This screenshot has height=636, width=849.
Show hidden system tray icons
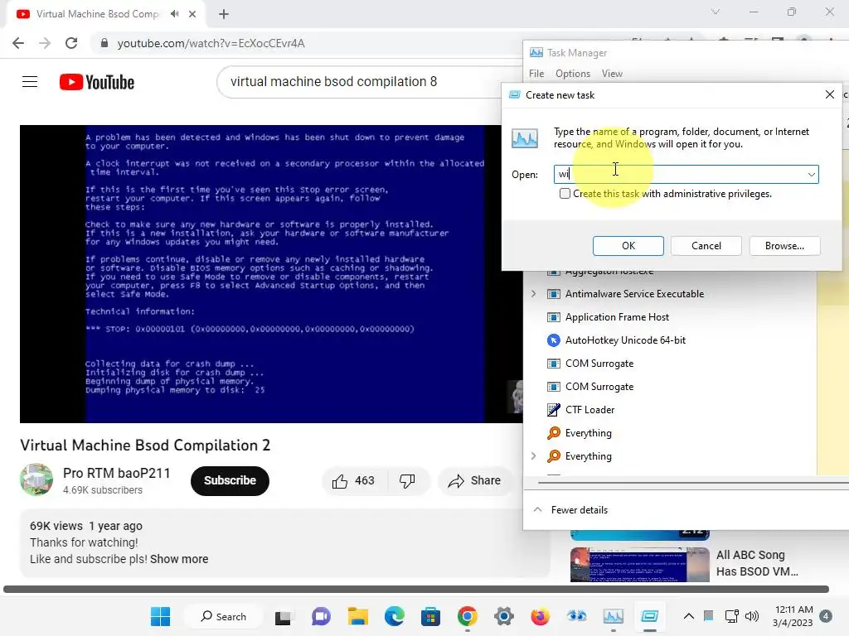coord(689,616)
